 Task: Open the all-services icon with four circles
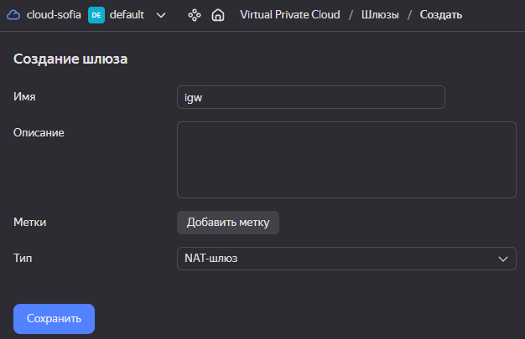click(195, 15)
